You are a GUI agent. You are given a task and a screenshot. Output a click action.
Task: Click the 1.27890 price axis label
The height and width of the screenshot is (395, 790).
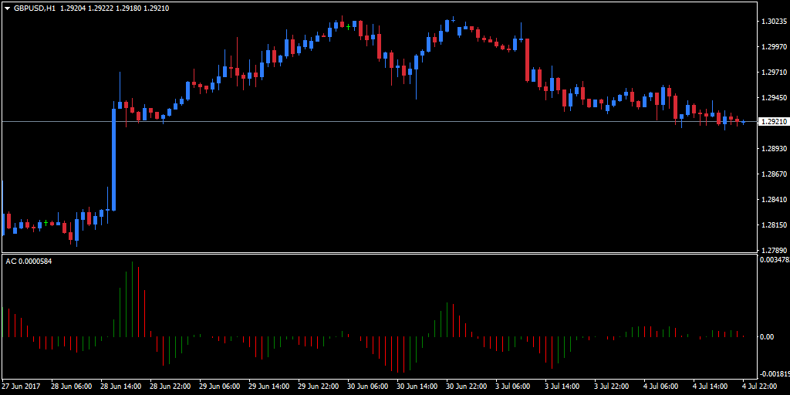click(773, 251)
